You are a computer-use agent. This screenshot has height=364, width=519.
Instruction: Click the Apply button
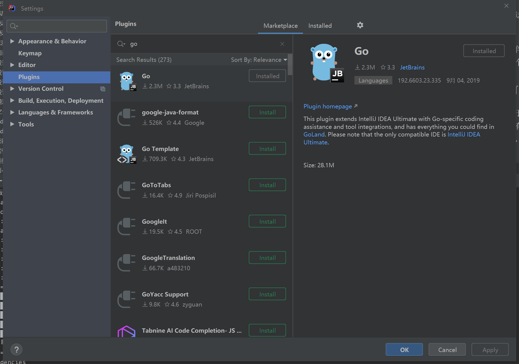pos(490,350)
